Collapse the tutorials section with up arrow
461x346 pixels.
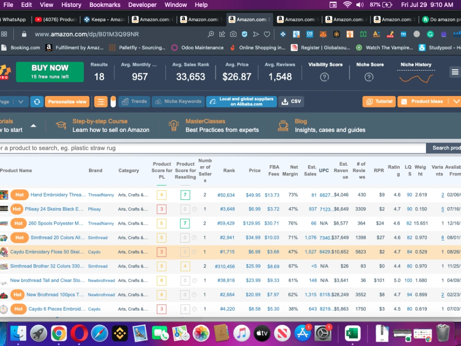click(34, 125)
